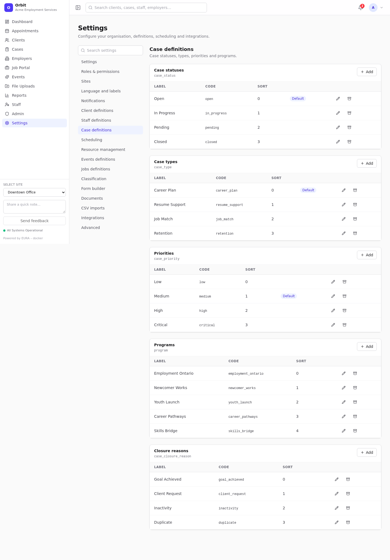
Task: Focus the quick note text area
Action: pos(34,207)
